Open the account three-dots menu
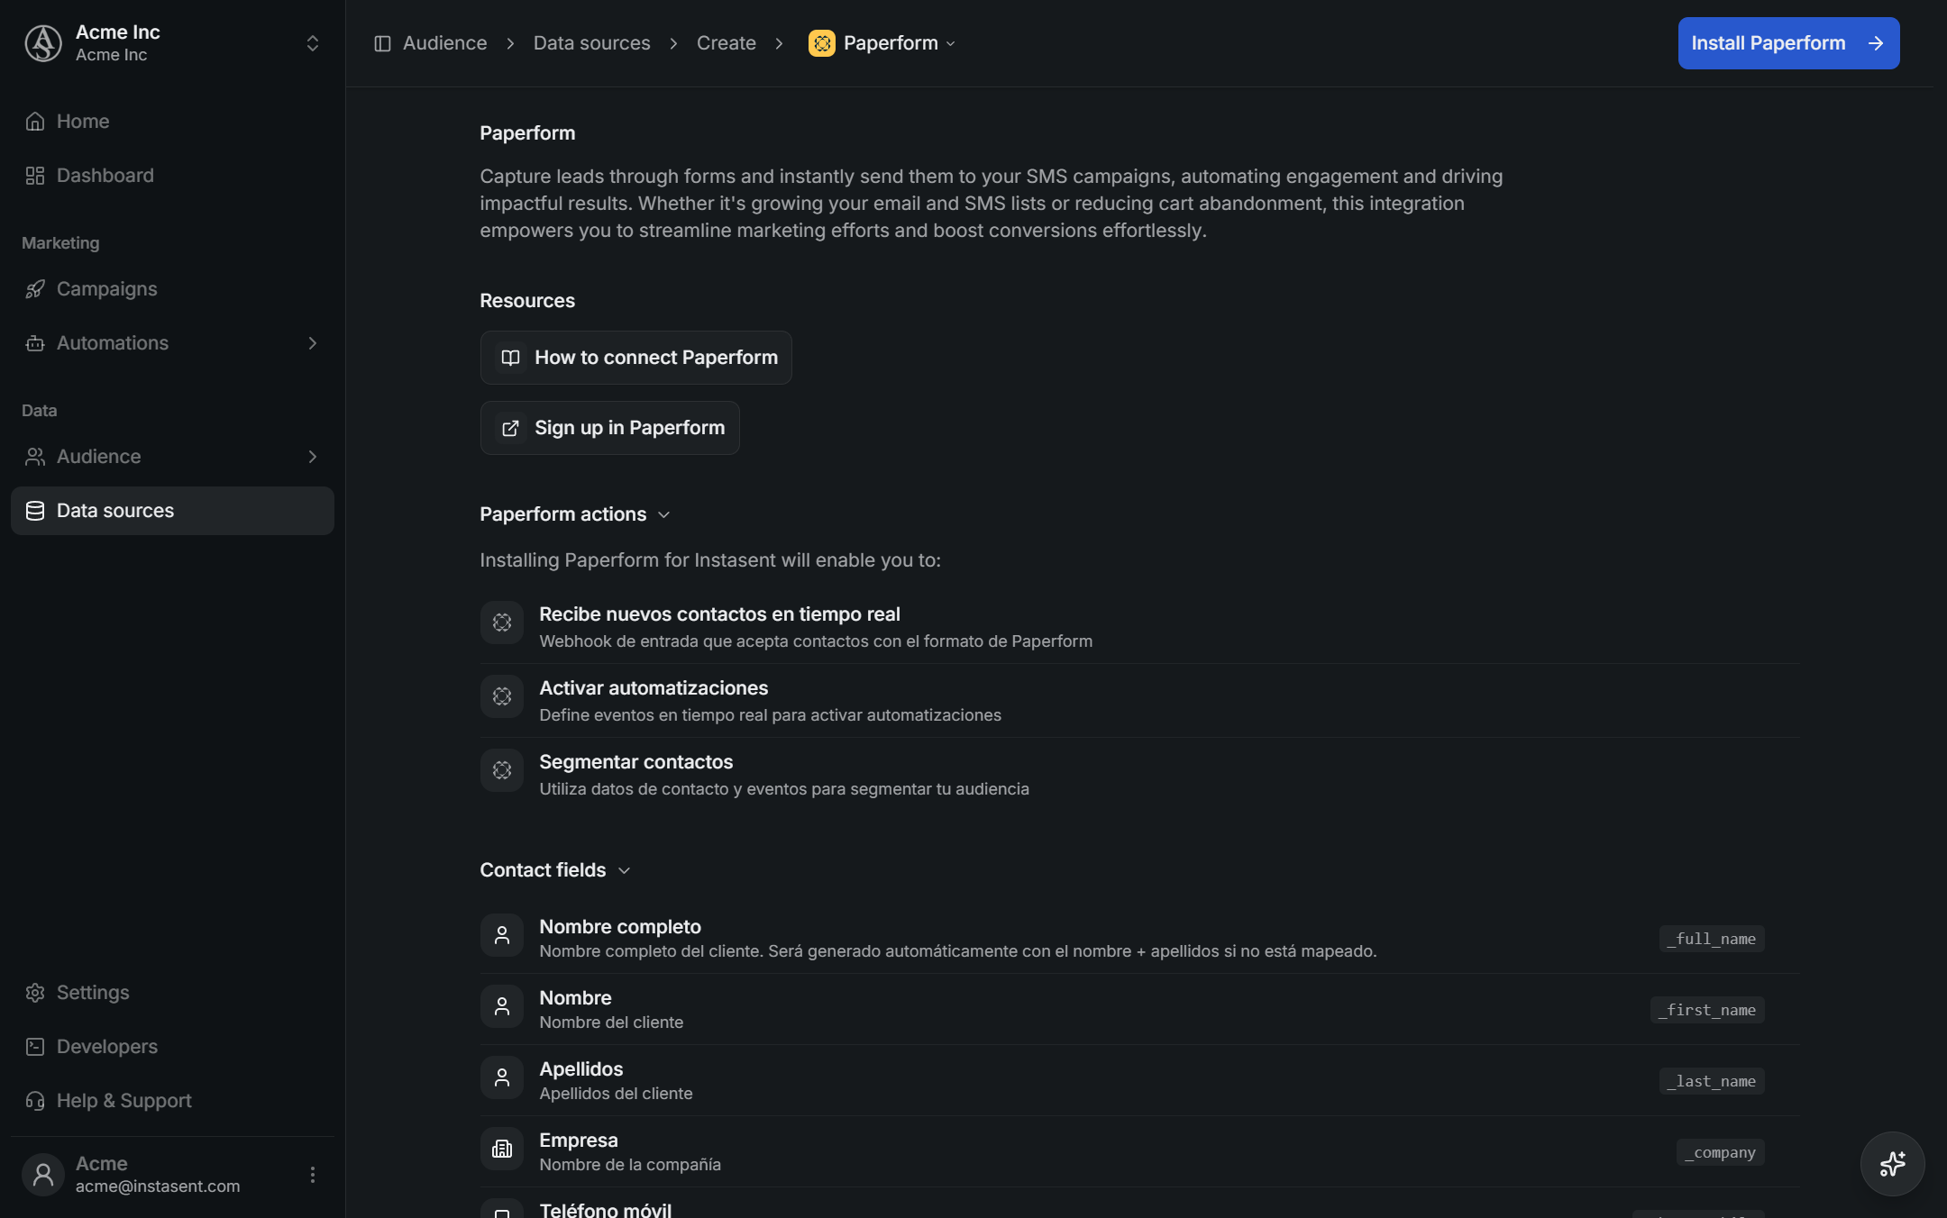 (313, 1174)
